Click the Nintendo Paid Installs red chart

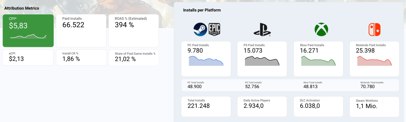coord(374,61)
